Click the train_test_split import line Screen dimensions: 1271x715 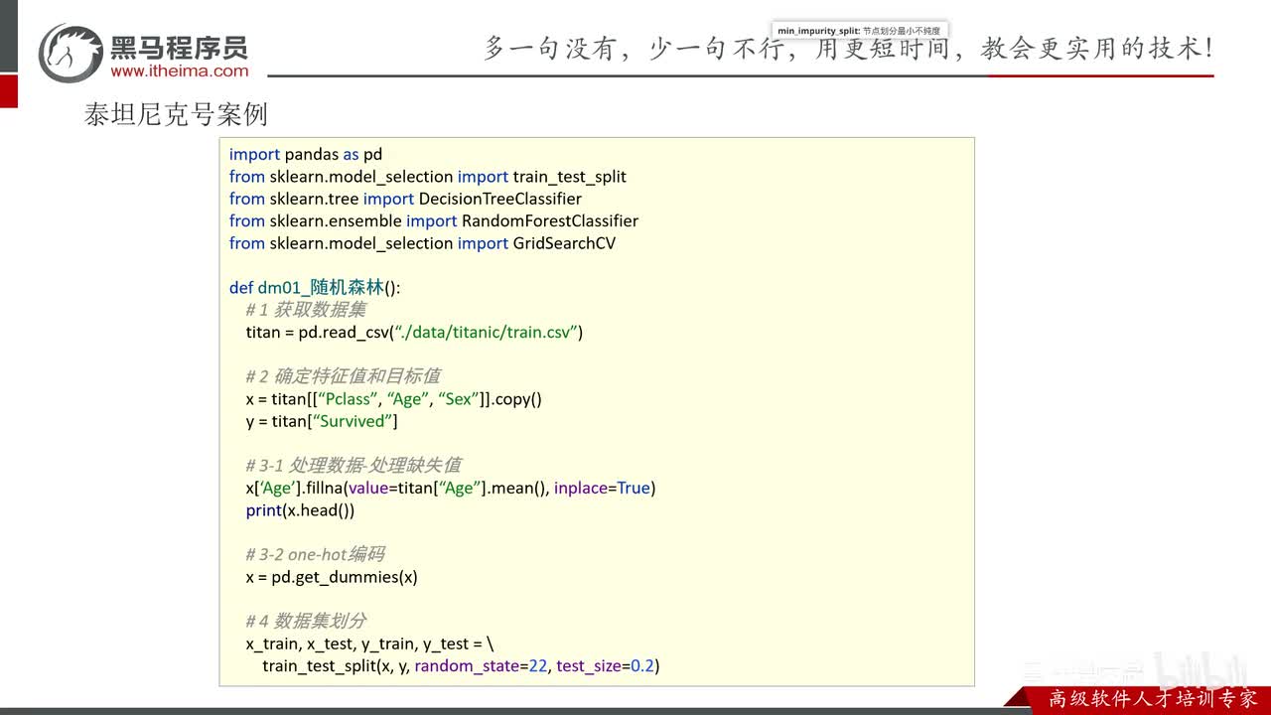(x=428, y=177)
